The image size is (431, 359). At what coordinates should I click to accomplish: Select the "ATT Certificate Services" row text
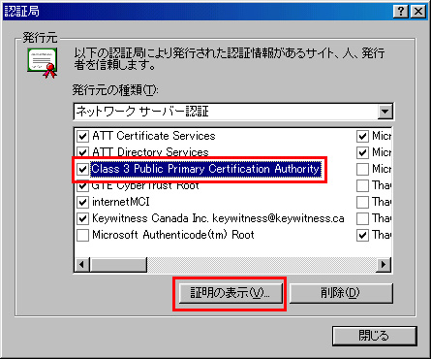[154, 136]
